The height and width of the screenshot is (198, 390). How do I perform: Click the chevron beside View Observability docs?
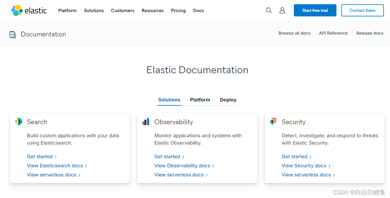(x=214, y=166)
